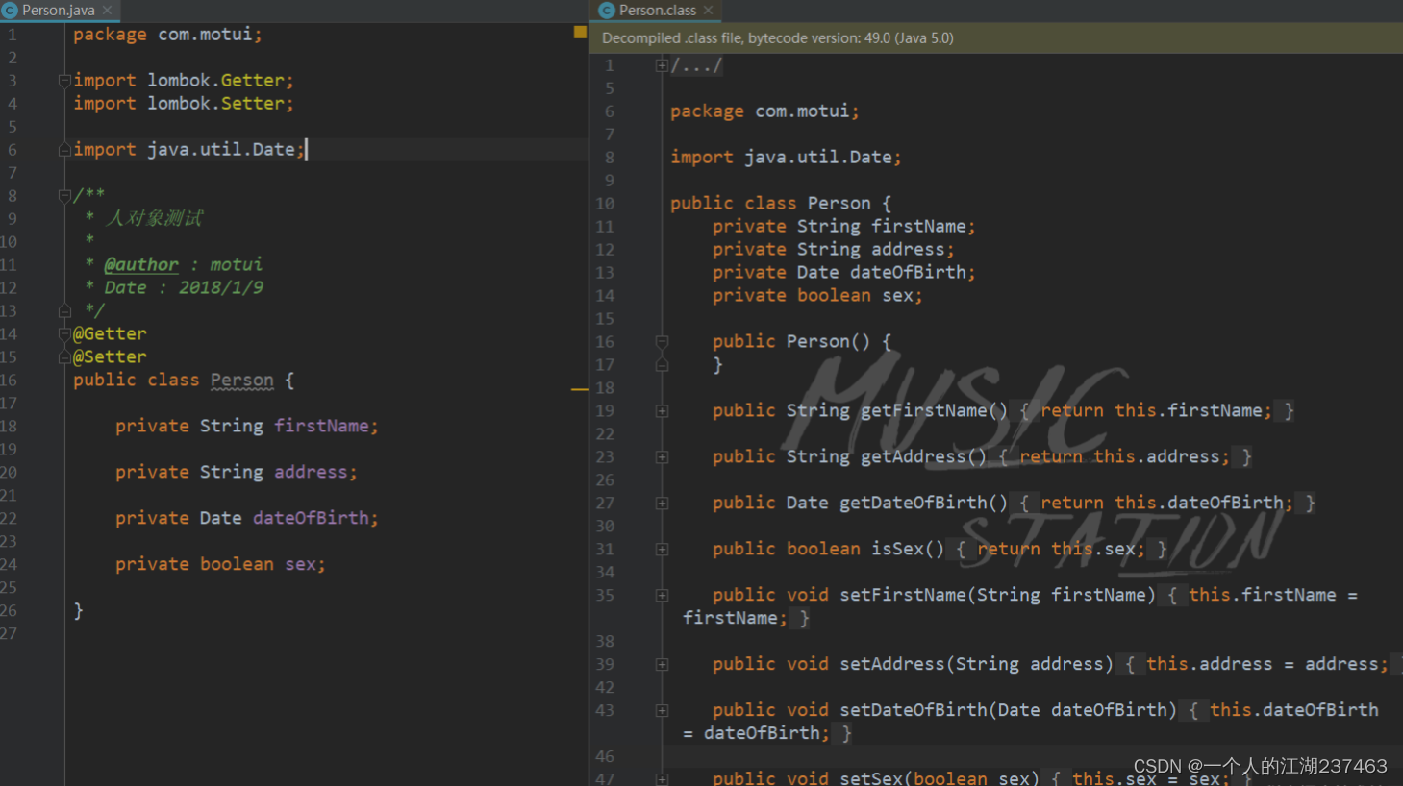Collapse the Person() constructor fold

[x=662, y=342]
